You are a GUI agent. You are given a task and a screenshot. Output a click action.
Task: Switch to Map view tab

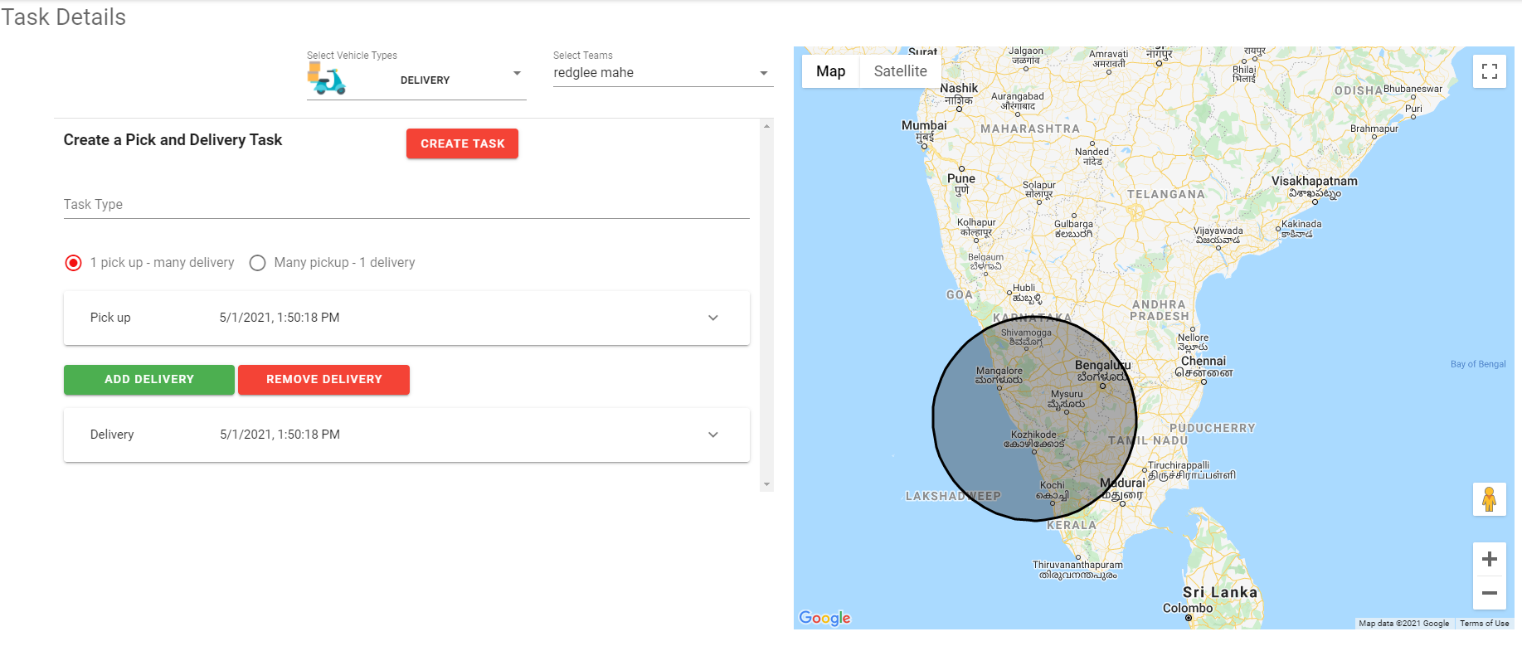(830, 71)
